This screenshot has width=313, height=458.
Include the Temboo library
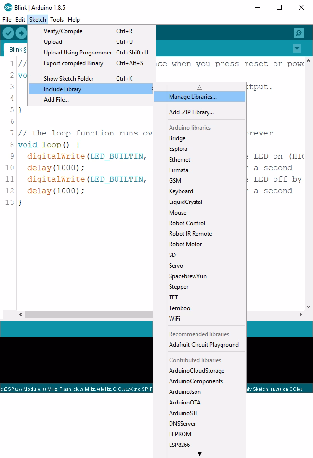pyautogui.click(x=199, y=308)
